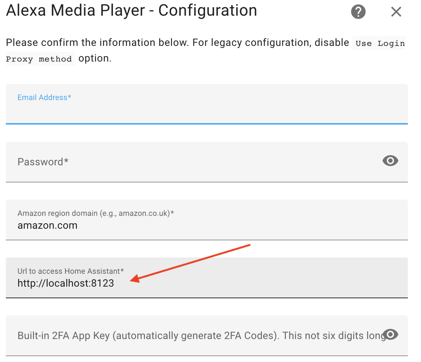Click the amazon.com value in the region field
Screen dimensions: 421x362
tap(47, 225)
